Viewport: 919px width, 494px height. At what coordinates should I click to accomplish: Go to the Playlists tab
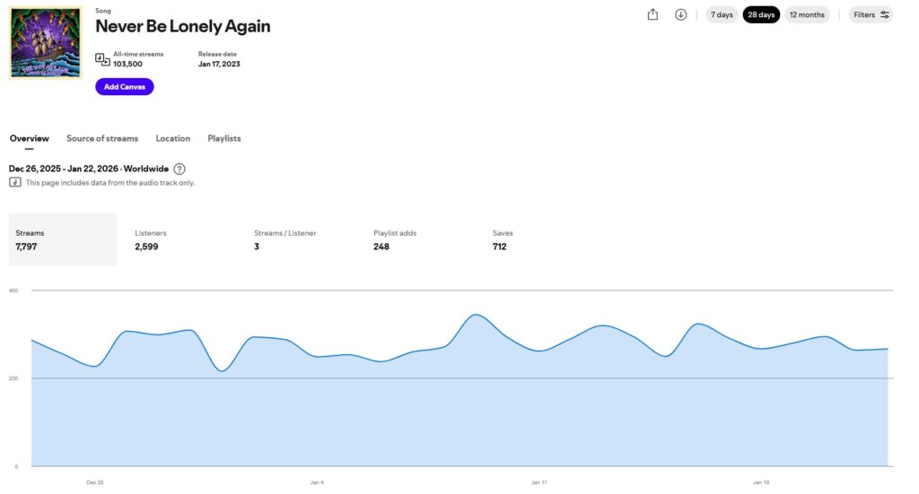pos(224,138)
